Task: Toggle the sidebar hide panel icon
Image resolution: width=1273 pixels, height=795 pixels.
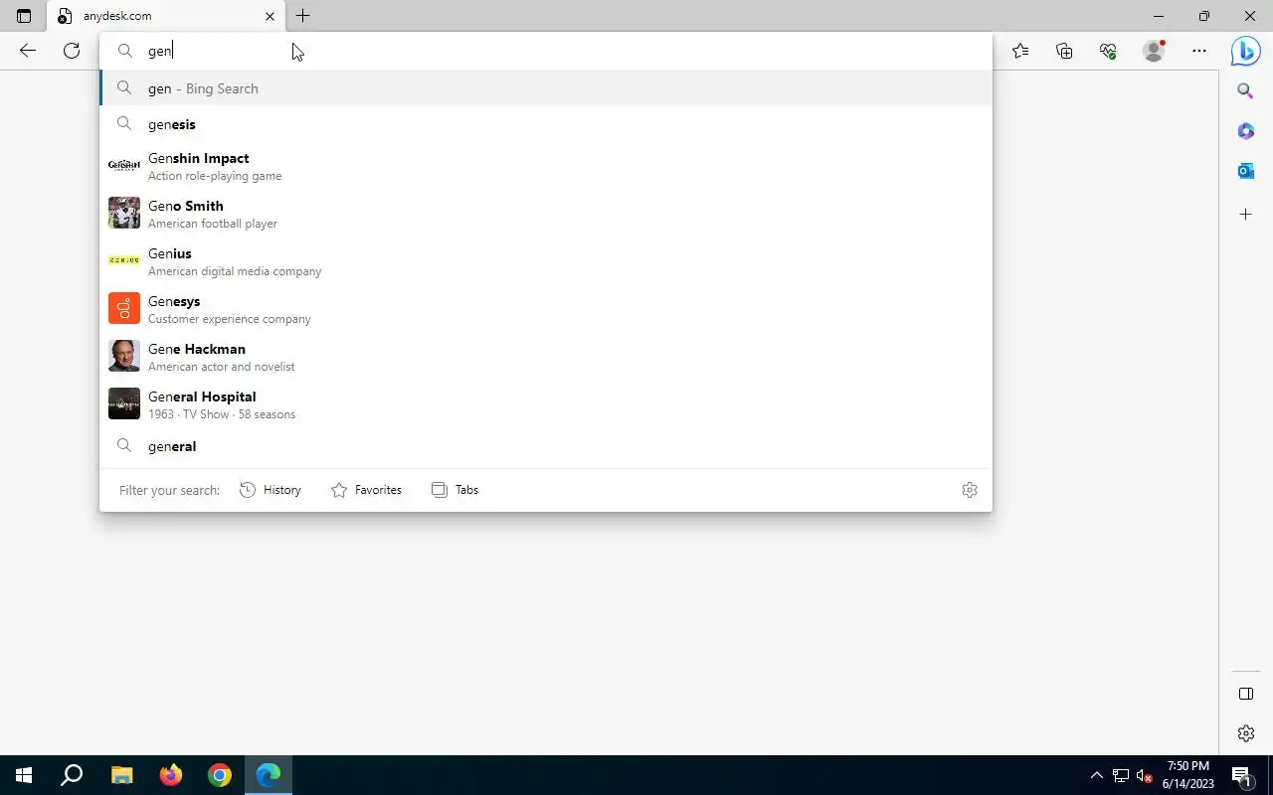Action: pyautogui.click(x=1245, y=694)
